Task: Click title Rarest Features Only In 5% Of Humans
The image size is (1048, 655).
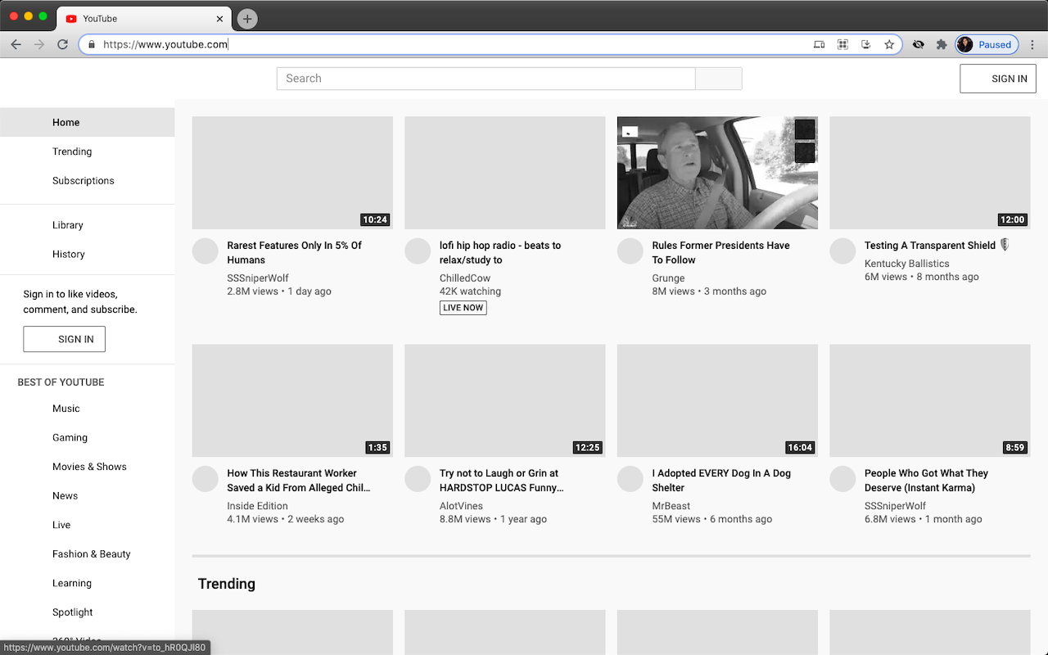Action: [x=295, y=252]
